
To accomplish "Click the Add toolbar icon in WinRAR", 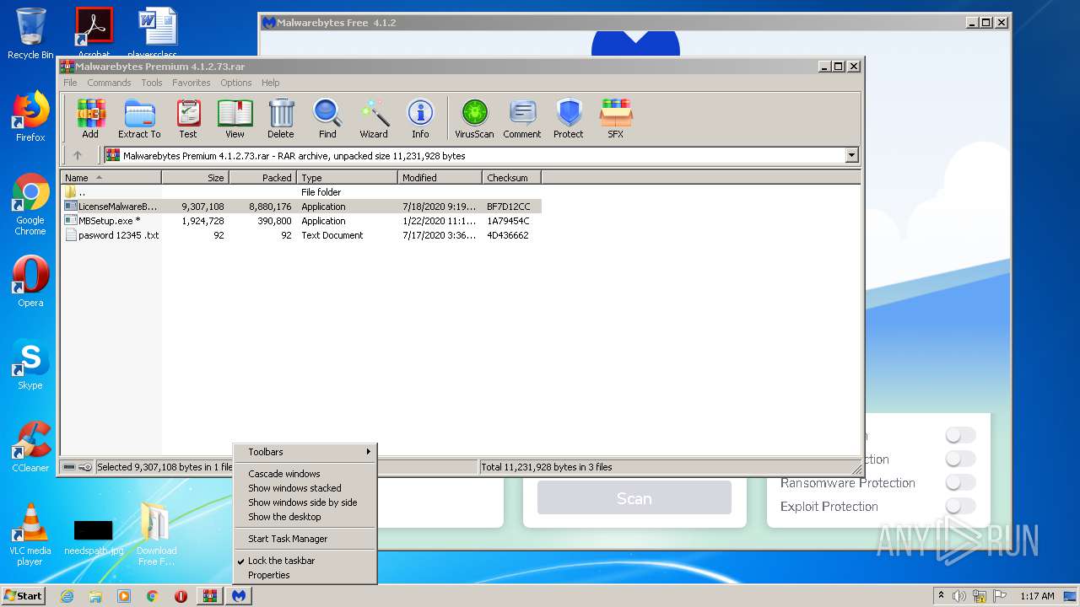I will pos(90,119).
